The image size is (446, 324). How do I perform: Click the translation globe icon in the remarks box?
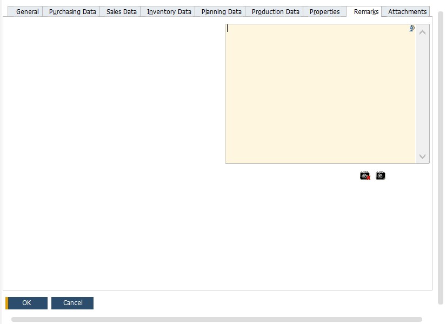point(411,28)
